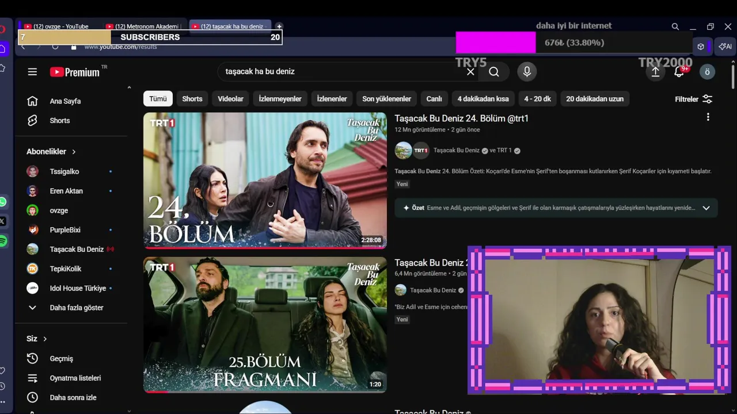Image resolution: width=737 pixels, height=414 pixels.
Task: Click the 12 Mn görüntüleme text
Action: 420,130
